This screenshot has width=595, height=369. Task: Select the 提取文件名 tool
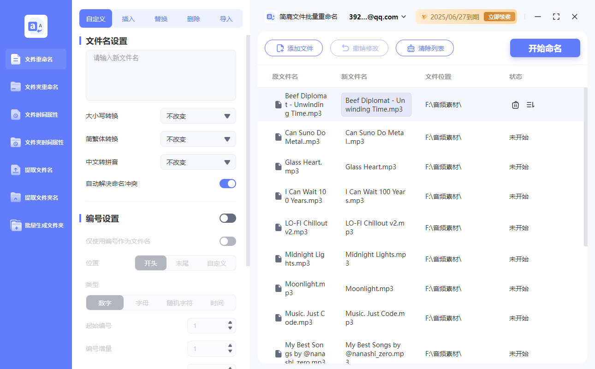35,170
